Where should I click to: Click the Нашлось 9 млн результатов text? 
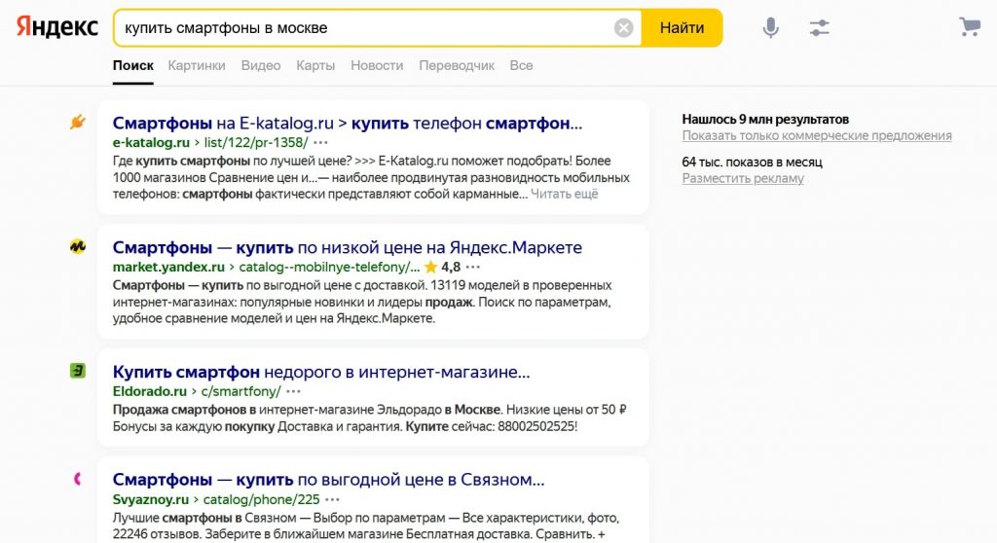click(x=765, y=119)
